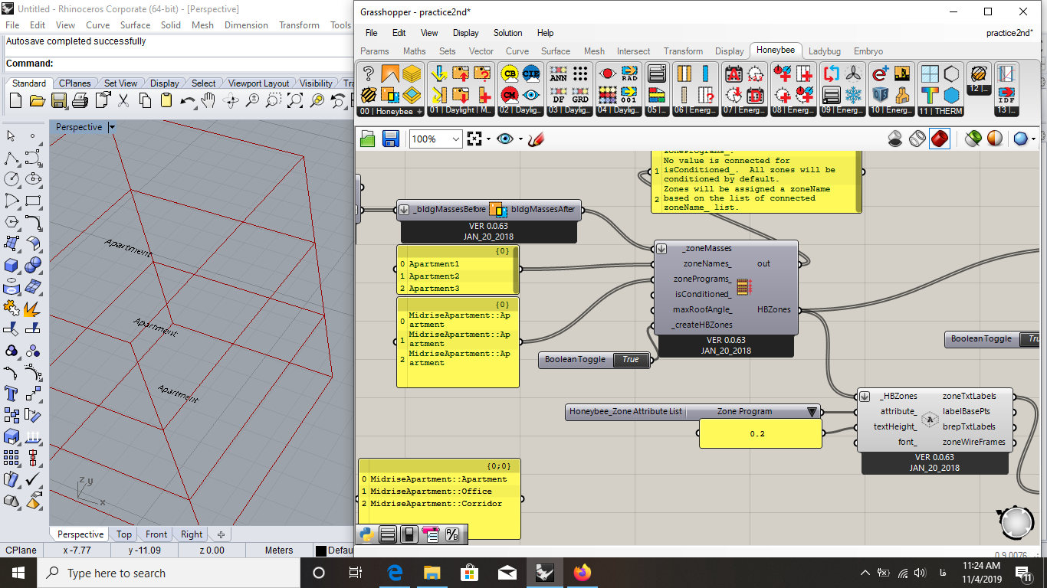Click the Python icon on the canvas bottom bar

(367, 534)
